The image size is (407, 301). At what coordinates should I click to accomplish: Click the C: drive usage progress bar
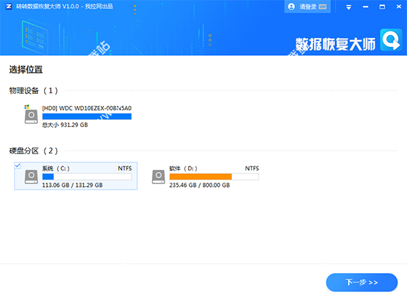(87, 177)
